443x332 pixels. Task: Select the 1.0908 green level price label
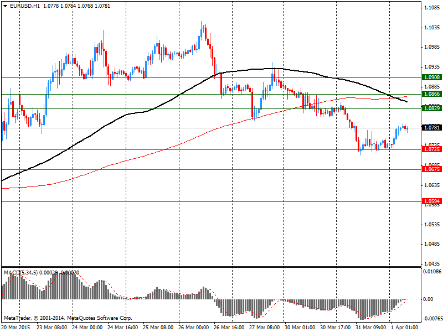click(432, 77)
